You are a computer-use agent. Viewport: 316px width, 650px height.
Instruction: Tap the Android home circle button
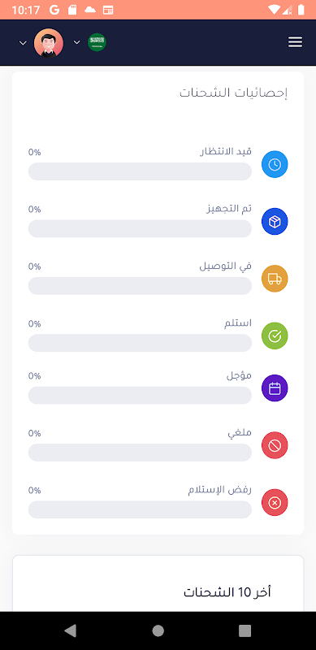tap(158, 630)
